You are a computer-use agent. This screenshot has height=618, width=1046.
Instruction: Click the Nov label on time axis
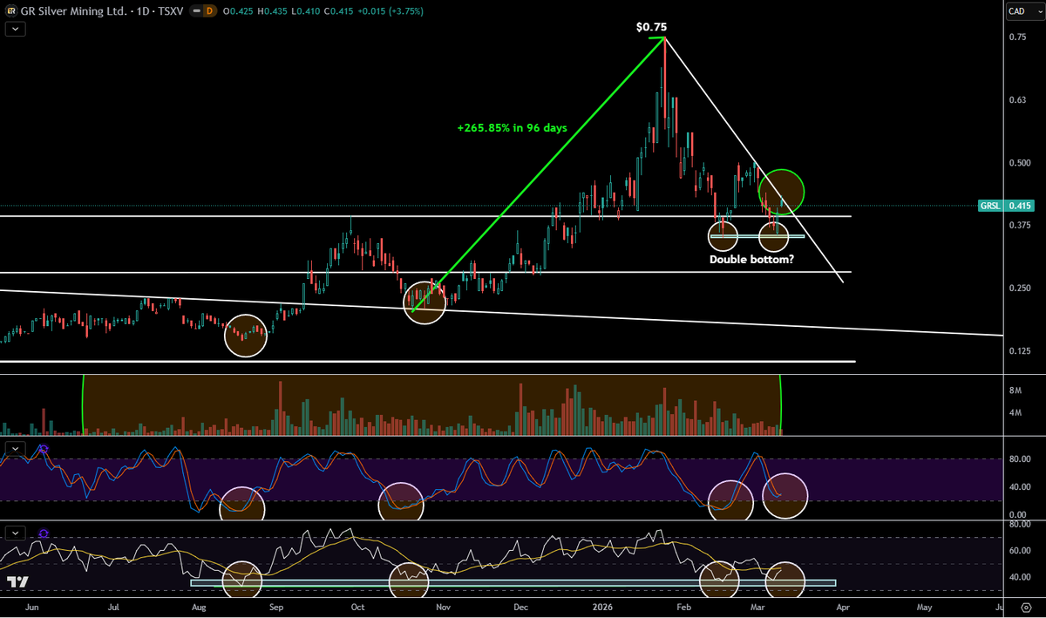click(x=443, y=606)
